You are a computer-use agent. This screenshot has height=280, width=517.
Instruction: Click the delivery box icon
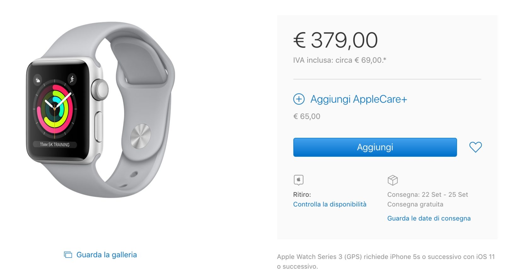[392, 180]
